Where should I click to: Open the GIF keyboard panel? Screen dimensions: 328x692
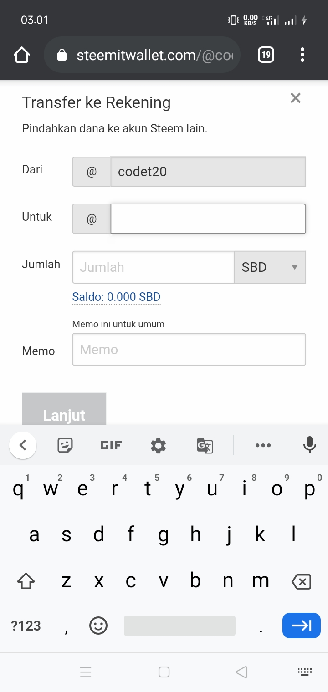(x=111, y=445)
